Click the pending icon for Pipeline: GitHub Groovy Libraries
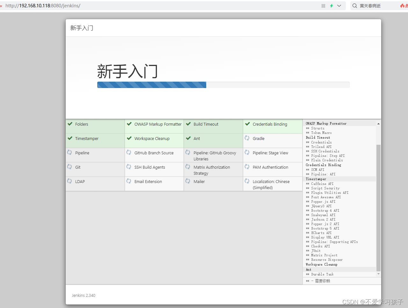 coord(188,152)
